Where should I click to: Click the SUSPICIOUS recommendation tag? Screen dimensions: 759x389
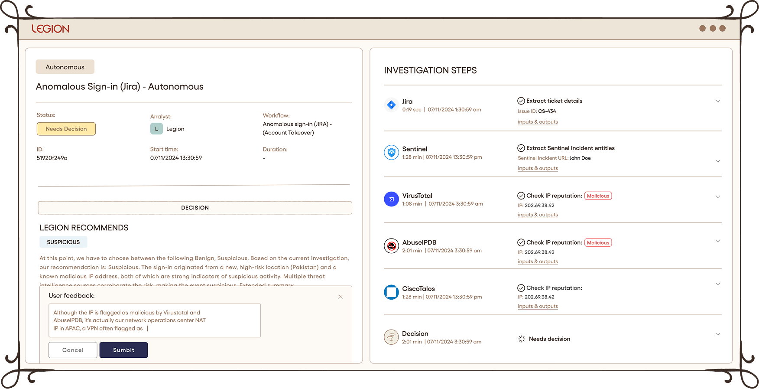pyautogui.click(x=63, y=242)
